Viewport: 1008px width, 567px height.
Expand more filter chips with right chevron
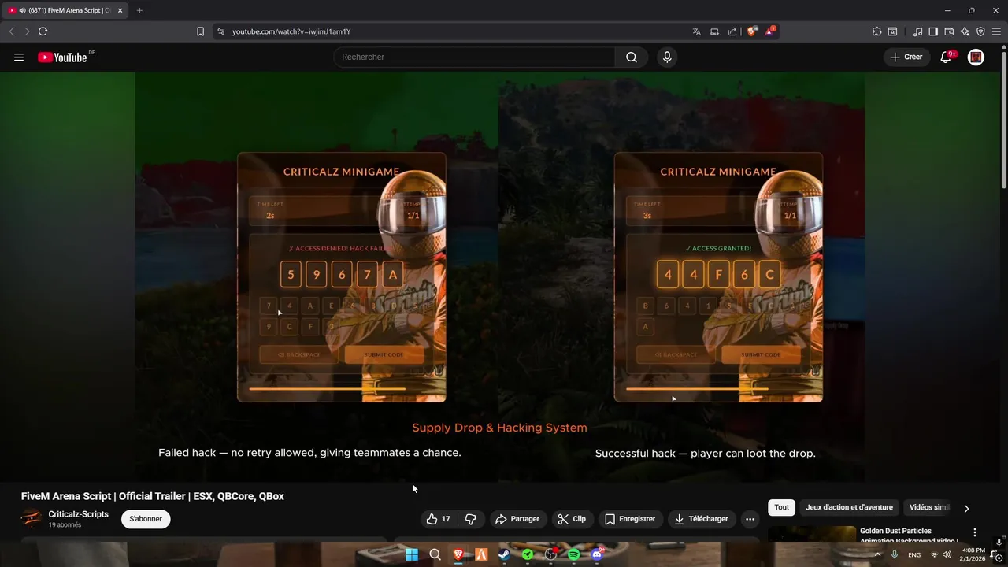pos(966,508)
